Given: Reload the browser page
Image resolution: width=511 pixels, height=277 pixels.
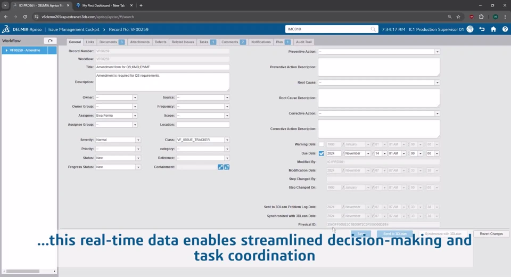Looking at the screenshot, I should pos(25,17).
